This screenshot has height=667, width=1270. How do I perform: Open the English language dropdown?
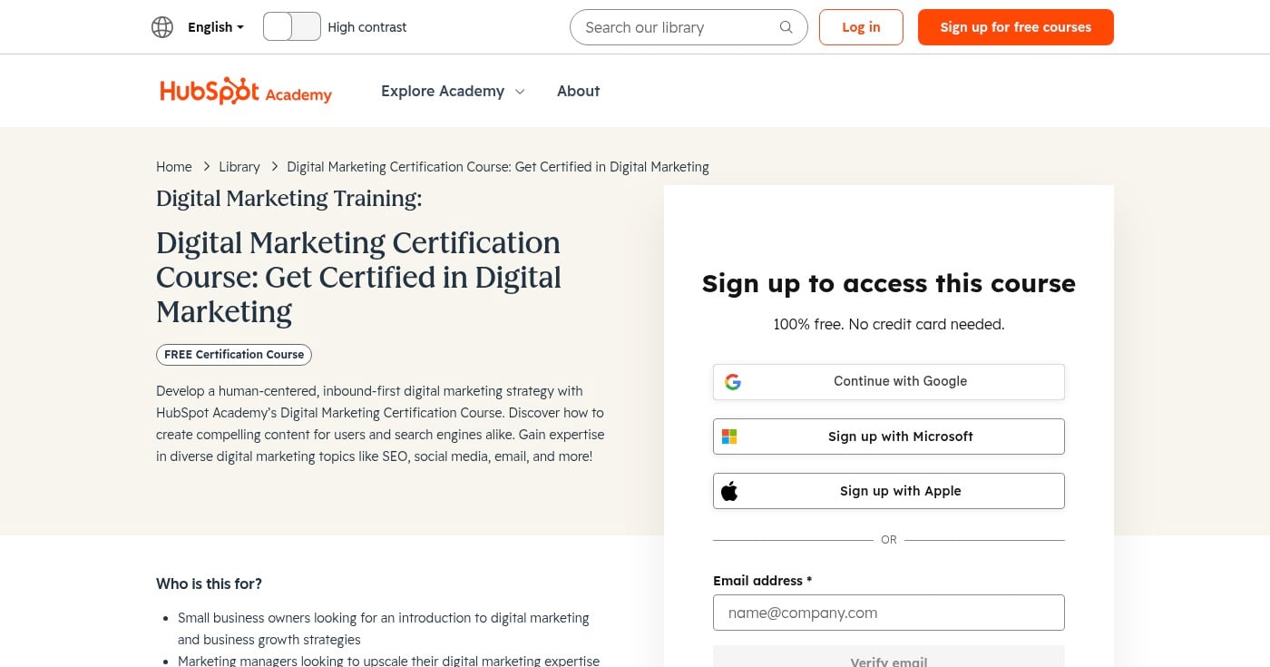(x=216, y=27)
